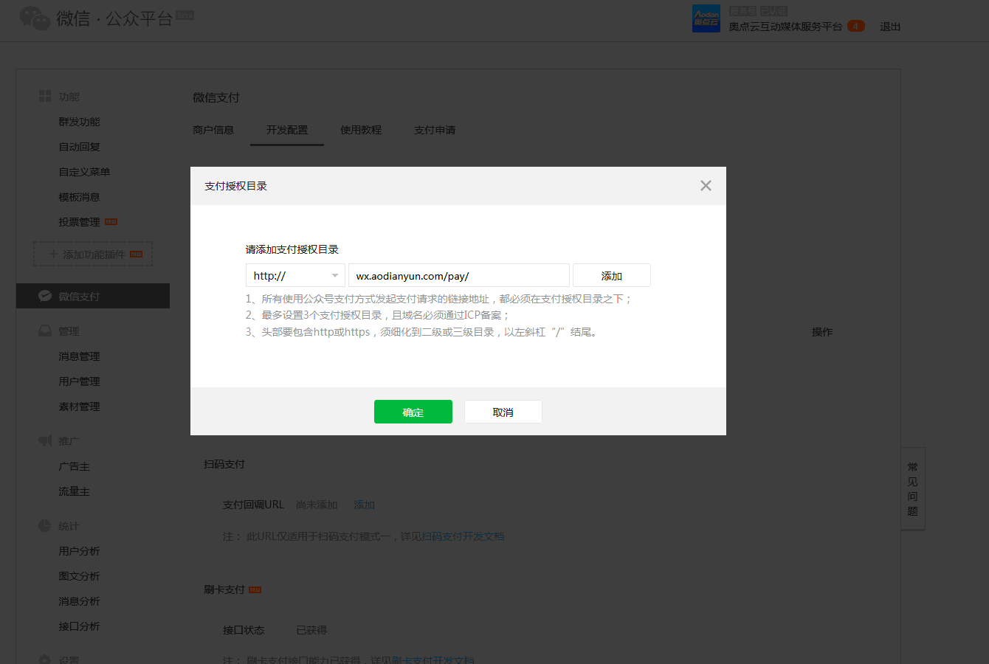Open 消息管理 in the sidebar

pos(79,356)
